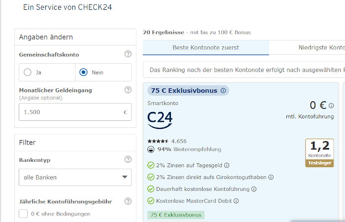Open help icon next to Monatlicher Geldeingang
The height and width of the screenshot is (222, 345).
(x=128, y=90)
